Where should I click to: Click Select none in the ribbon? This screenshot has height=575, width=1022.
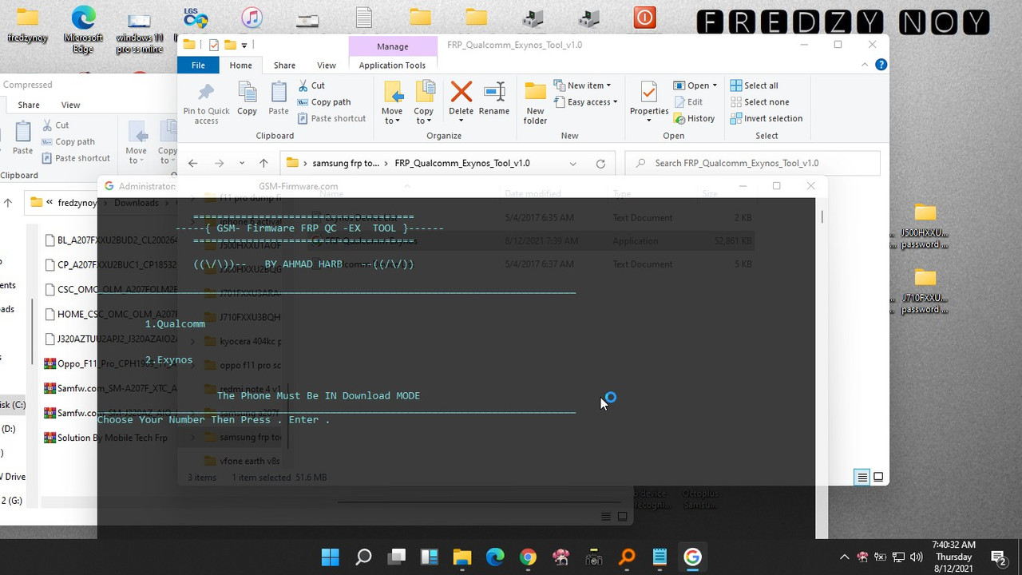[x=759, y=102]
